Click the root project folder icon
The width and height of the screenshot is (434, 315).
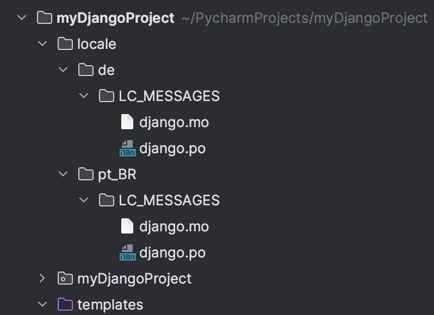point(45,18)
